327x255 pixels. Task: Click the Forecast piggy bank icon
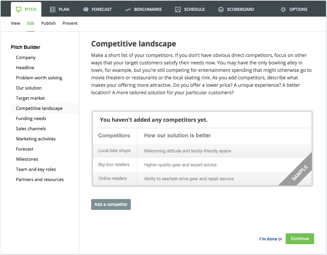(86, 9)
